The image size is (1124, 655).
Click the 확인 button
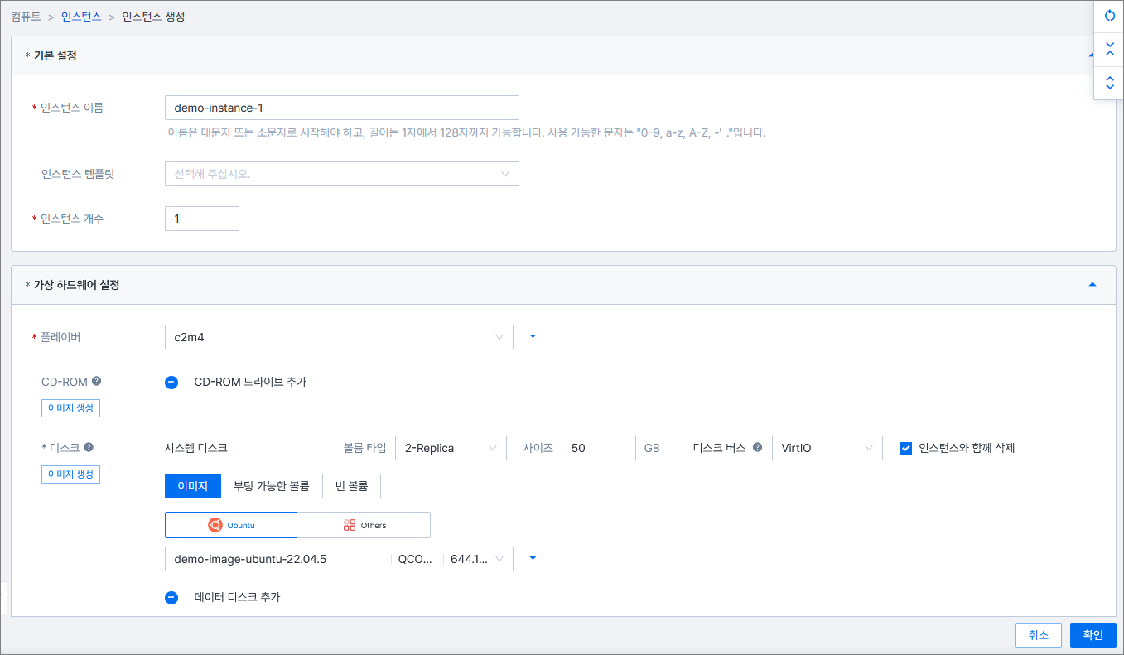[x=1093, y=635]
